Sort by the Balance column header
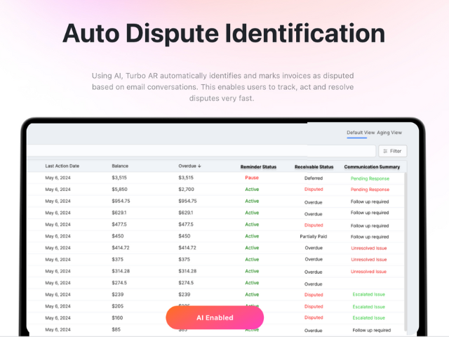The image size is (449, 337). (x=120, y=166)
